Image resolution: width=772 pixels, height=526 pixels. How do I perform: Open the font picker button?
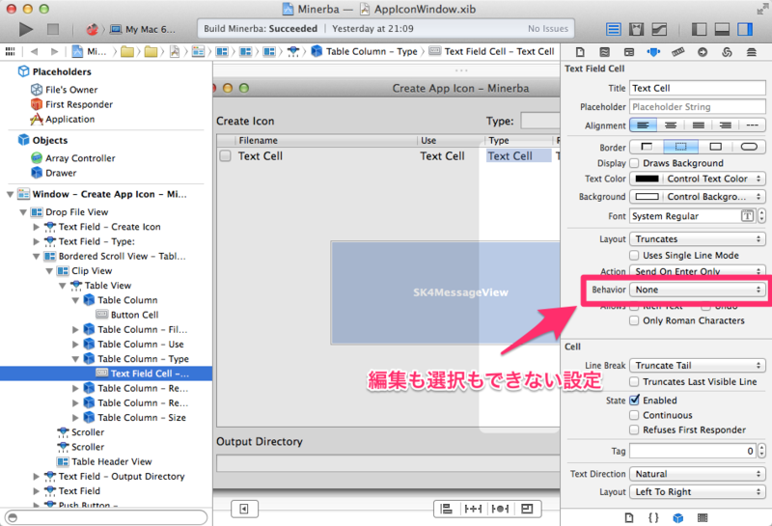click(747, 216)
